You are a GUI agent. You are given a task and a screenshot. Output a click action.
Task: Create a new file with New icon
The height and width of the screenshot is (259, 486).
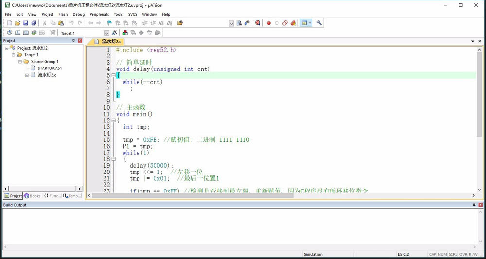point(10,23)
